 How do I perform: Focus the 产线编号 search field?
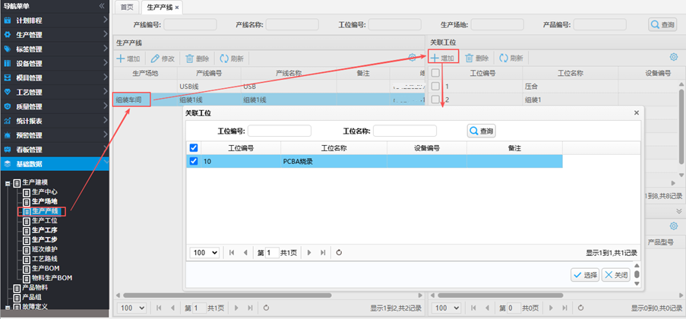(x=191, y=24)
